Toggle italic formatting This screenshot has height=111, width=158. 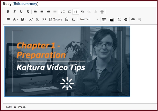pyautogui.click(x=14, y=12)
